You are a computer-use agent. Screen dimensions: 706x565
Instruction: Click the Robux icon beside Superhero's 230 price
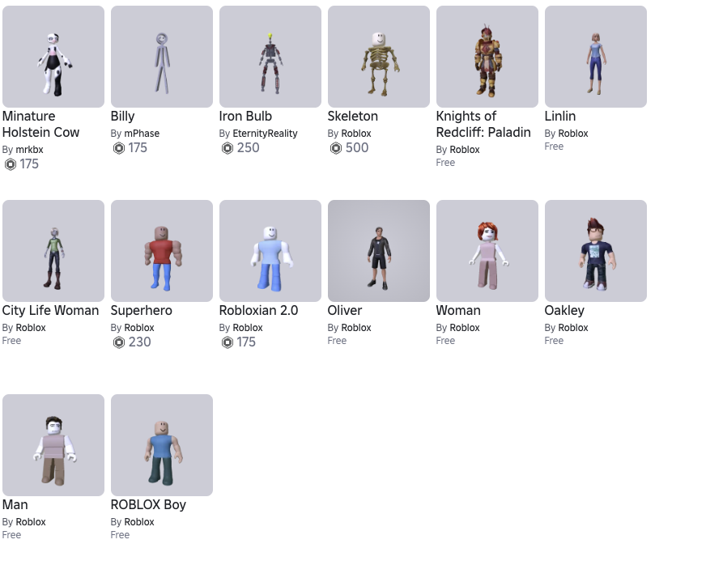pos(119,342)
